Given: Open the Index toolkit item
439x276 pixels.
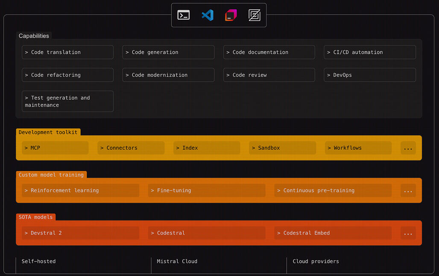Looking at the screenshot, I should pos(207,148).
